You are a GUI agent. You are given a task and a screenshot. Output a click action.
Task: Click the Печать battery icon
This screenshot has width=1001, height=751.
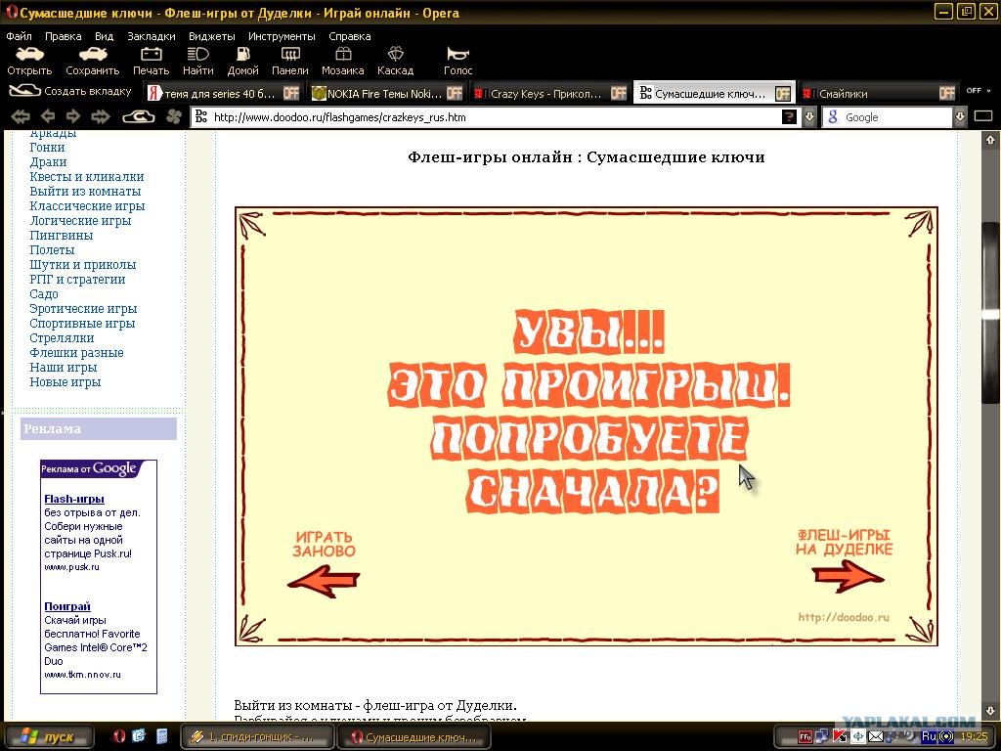[152, 55]
